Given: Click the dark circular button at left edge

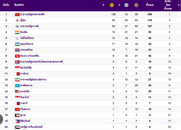Looking at the screenshot, I should click(1, 119).
